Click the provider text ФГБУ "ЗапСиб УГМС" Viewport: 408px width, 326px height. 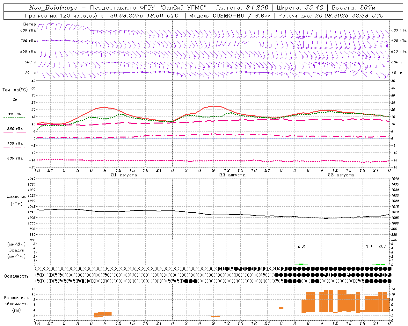173,8
